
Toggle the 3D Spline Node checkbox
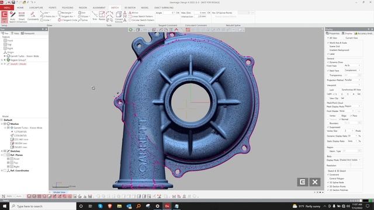tap(328, 183)
